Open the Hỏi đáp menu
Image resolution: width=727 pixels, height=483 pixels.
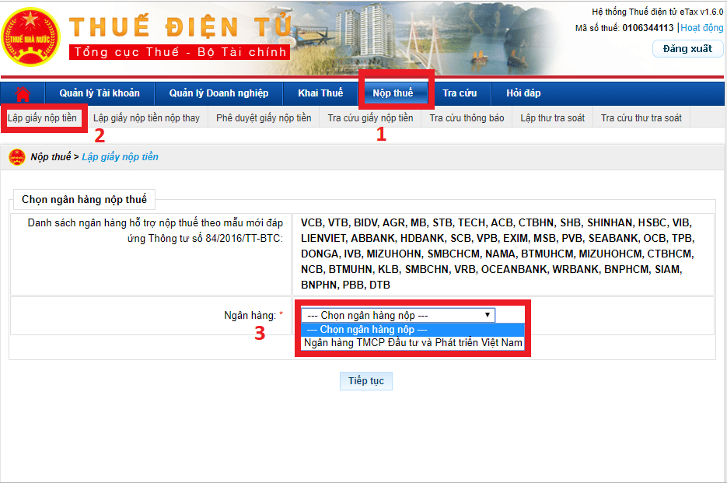tap(523, 93)
